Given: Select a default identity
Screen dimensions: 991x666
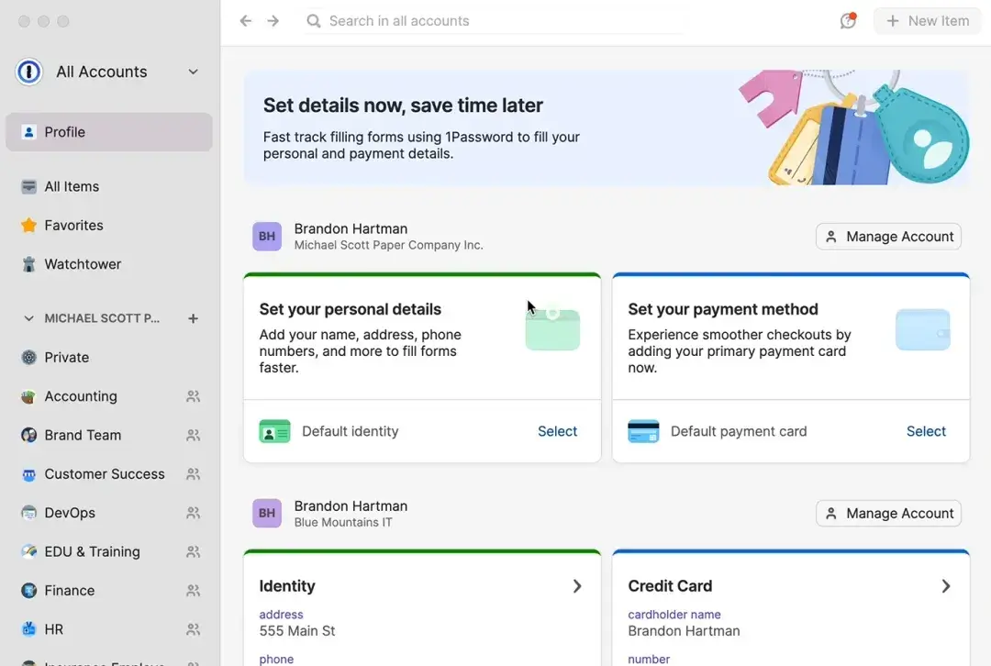Looking at the screenshot, I should coord(558,431).
